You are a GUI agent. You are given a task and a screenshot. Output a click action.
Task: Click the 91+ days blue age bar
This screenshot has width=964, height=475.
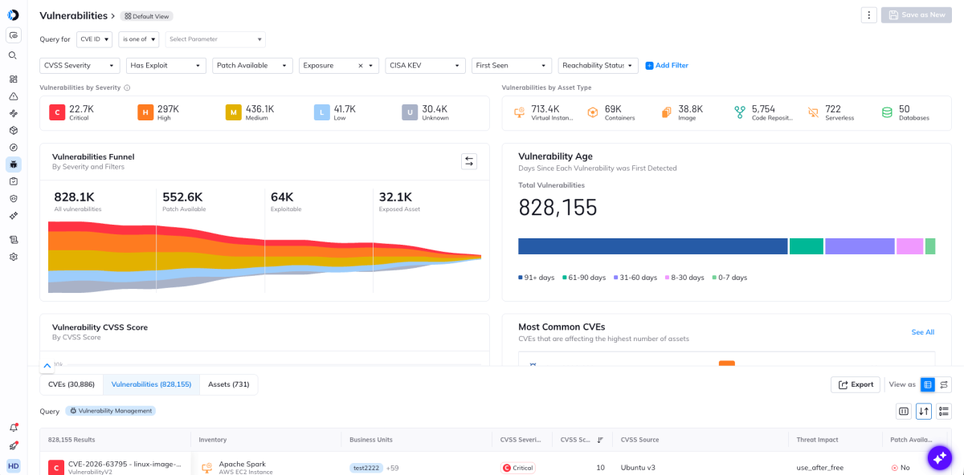(x=652, y=246)
